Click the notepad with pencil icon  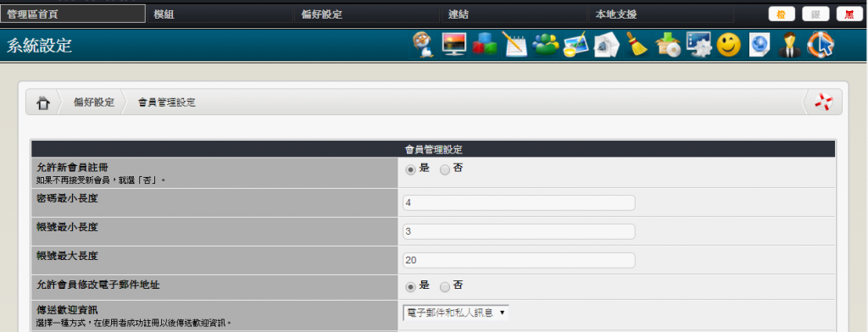pyautogui.click(x=515, y=44)
